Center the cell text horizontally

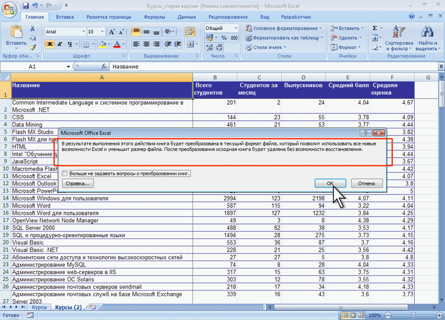pyautogui.click(x=146, y=44)
